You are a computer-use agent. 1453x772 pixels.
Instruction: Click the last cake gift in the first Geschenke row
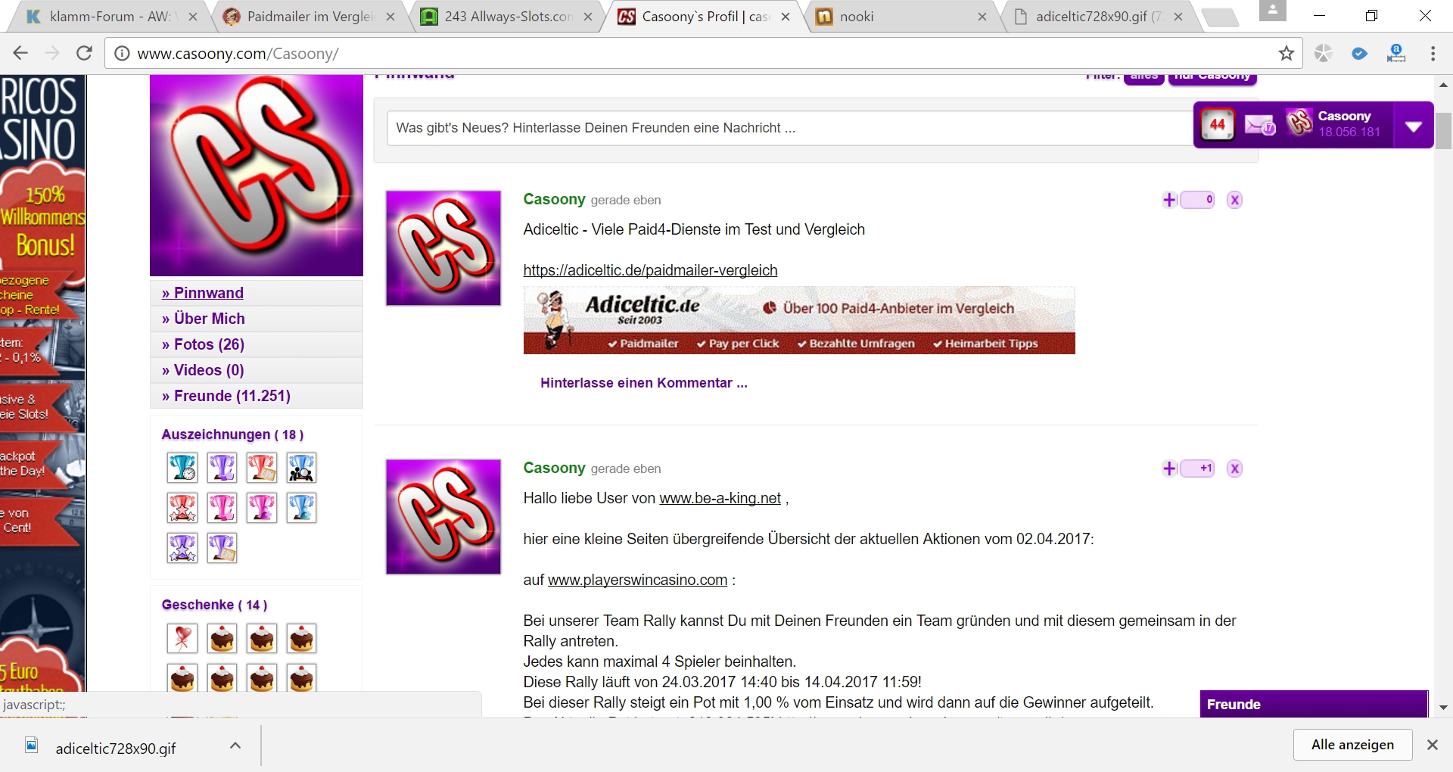tap(301, 639)
